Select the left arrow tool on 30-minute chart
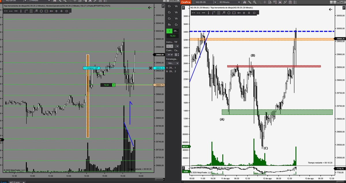The image size is (346, 183). click(238, 13)
